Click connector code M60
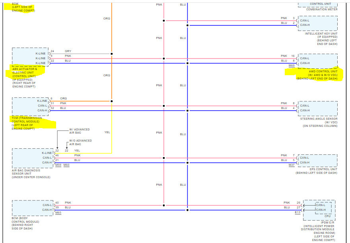The height and width of the screenshot is (243, 350). coord(66,165)
